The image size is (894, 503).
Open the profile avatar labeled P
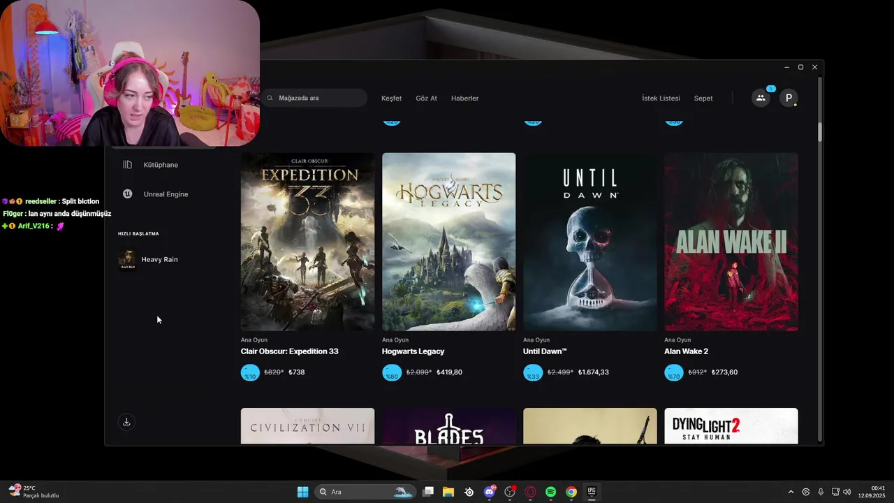tap(789, 98)
